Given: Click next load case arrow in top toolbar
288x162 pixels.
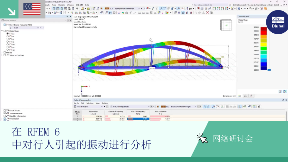Looking at the screenshot, I should point(144,9).
